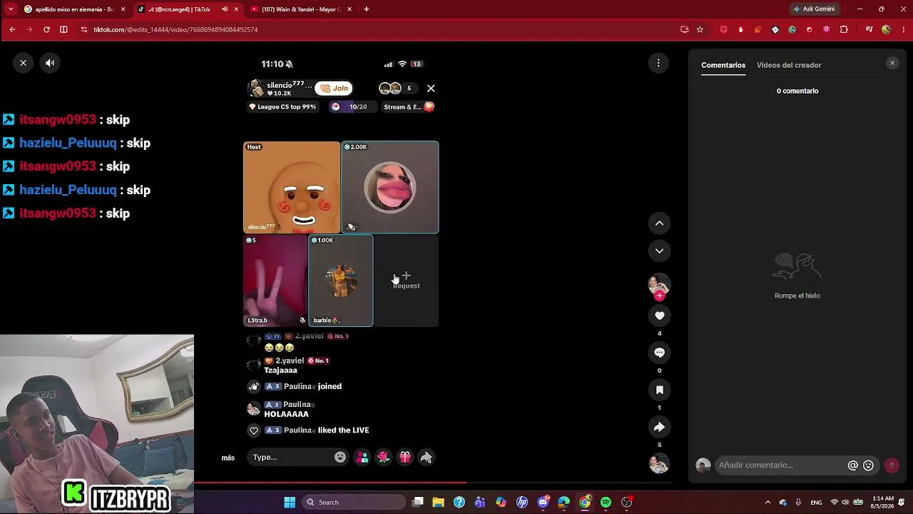Open Discord from the taskbar
Screen dimensions: 913x514
(544, 503)
